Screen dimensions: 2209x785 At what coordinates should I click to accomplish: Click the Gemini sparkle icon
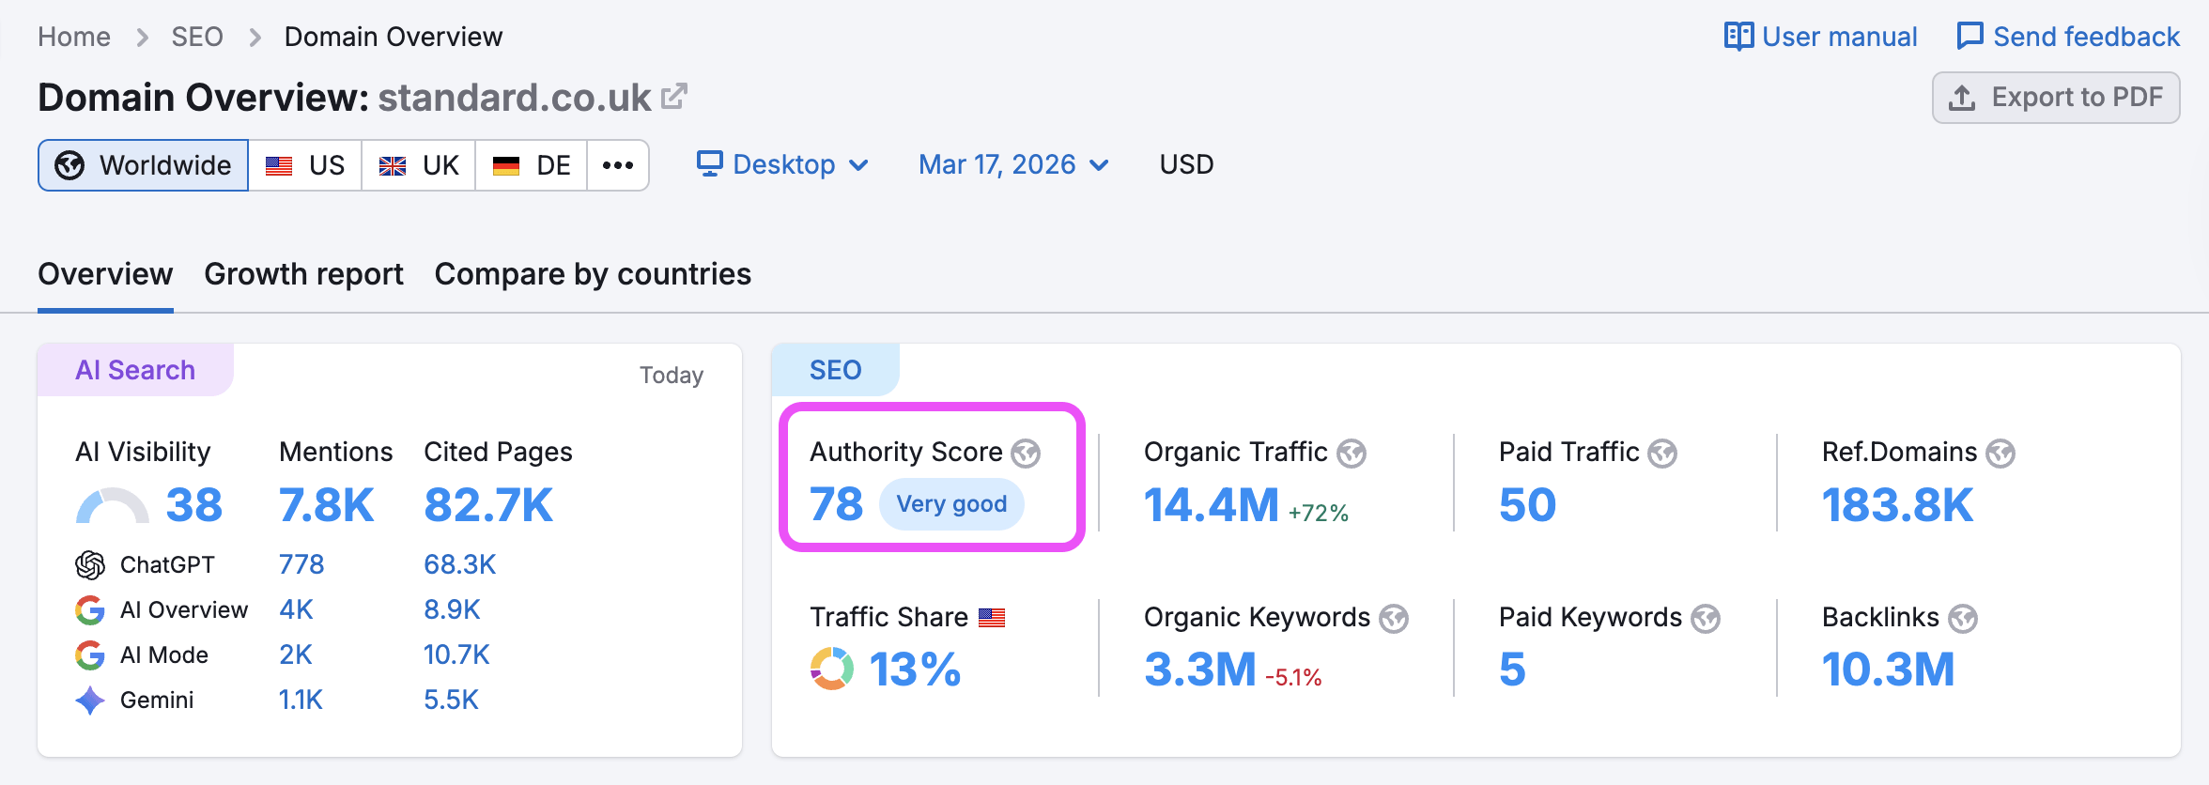(x=90, y=700)
